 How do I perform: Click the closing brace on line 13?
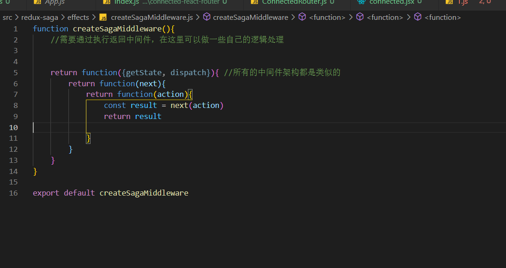coord(53,160)
